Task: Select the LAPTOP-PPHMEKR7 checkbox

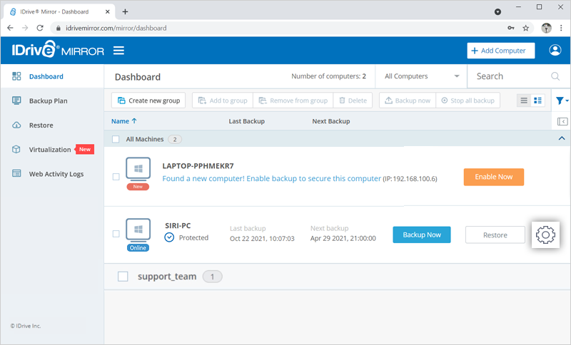Action: 116,177
